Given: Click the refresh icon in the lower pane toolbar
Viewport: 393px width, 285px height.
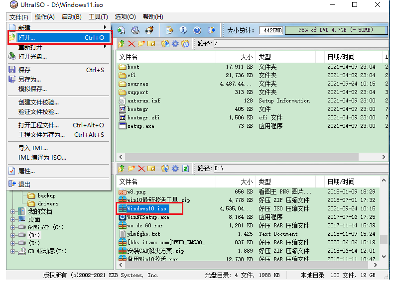Looking at the screenshot, I should pyautogui.click(x=185, y=169).
